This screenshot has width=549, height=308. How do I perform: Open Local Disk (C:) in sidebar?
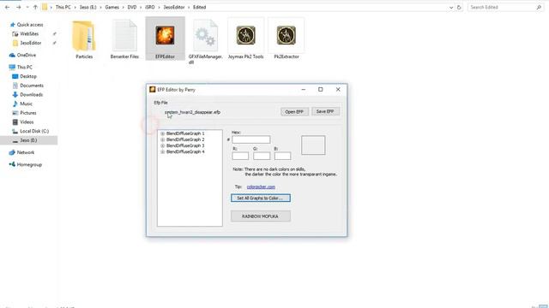coord(31,131)
